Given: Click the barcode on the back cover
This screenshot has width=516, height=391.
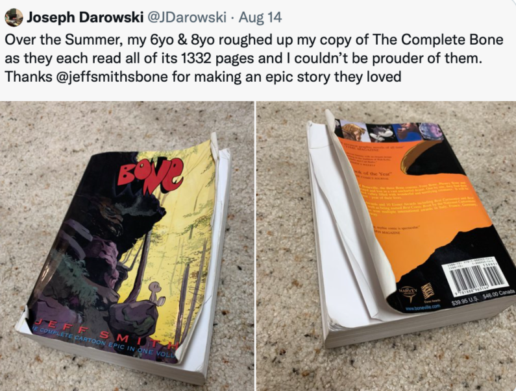Looking at the screenshot, I should pos(476,278).
